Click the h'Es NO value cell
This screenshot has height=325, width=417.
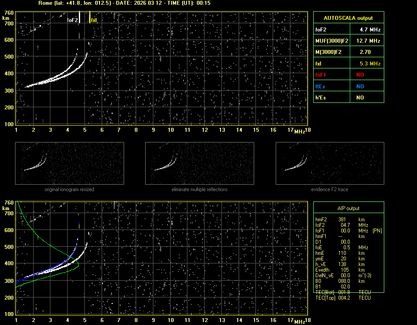pyautogui.click(x=360, y=98)
